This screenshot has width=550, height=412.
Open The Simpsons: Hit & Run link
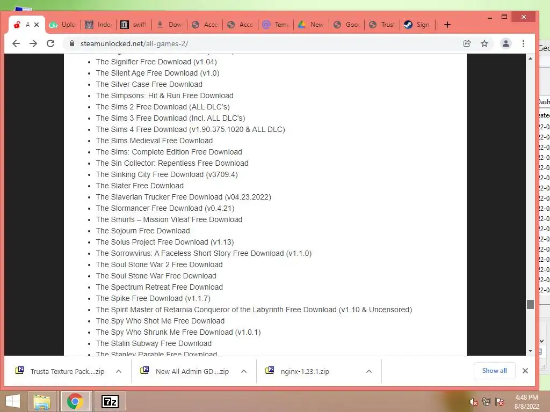(164, 95)
